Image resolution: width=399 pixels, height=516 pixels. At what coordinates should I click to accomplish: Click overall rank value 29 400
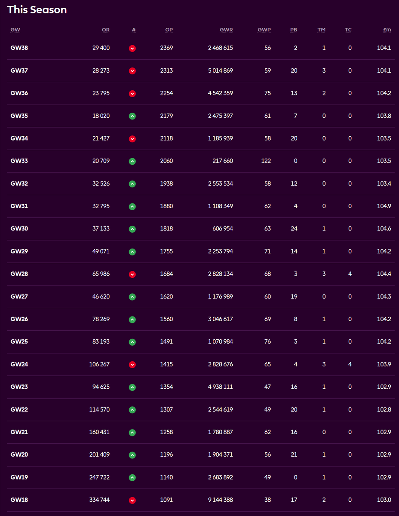tap(101, 48)
